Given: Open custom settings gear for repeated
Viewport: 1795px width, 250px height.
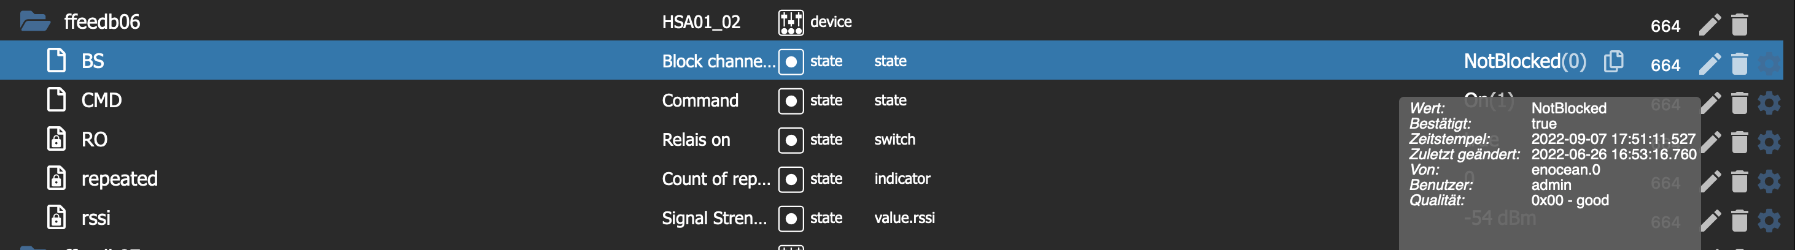Looking at the screenshot, I should point(1769,182).
